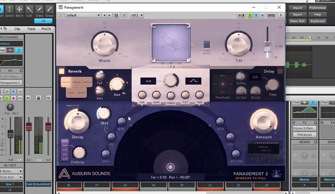This screenshot has height=194, width=335.
Task: Select the Draw tool
Action: click(x=40, y=10)
